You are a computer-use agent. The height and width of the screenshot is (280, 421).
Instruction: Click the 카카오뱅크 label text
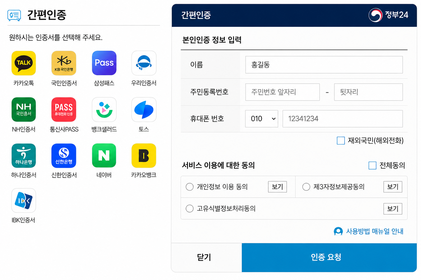[144, 175]
